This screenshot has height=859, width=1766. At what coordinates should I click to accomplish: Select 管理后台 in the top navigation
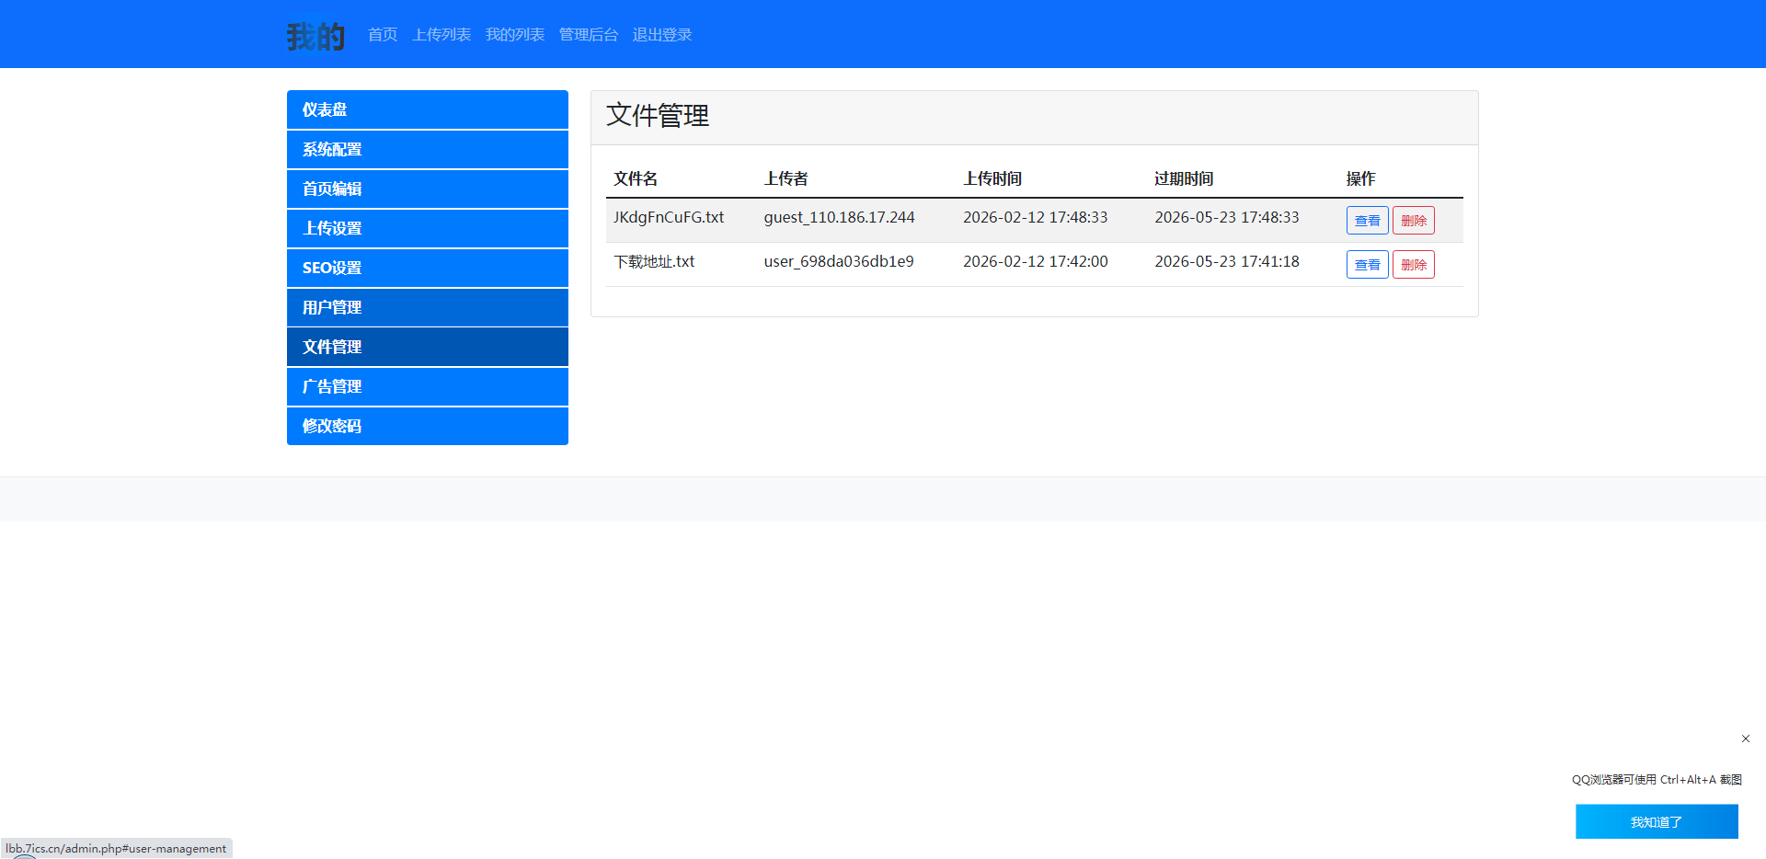coord(589,35)
